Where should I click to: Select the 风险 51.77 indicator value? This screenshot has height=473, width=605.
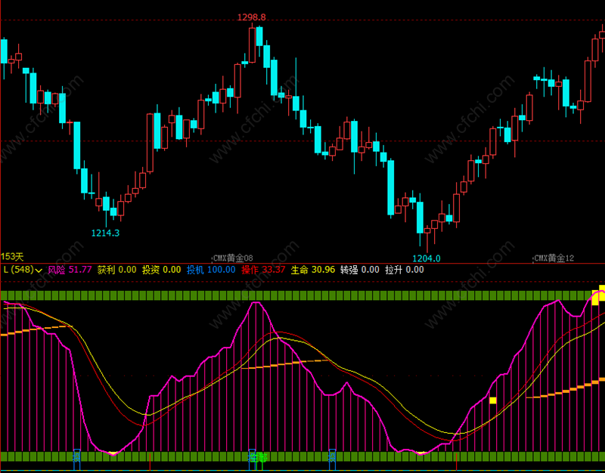point(70,270)
